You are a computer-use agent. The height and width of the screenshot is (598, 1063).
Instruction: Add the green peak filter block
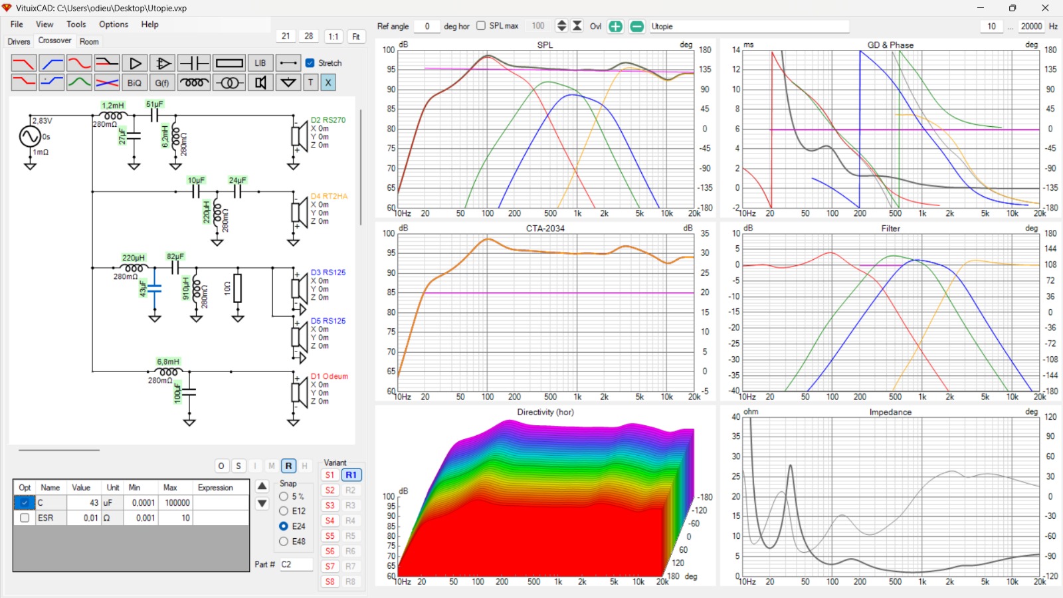79,82
